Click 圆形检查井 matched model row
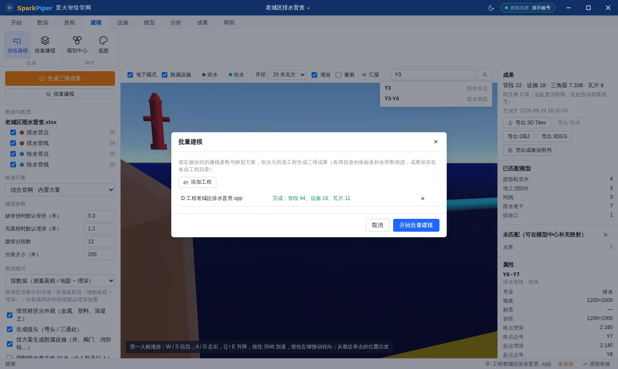Screen dimensions: 618x369 click(x=558, y=179)
